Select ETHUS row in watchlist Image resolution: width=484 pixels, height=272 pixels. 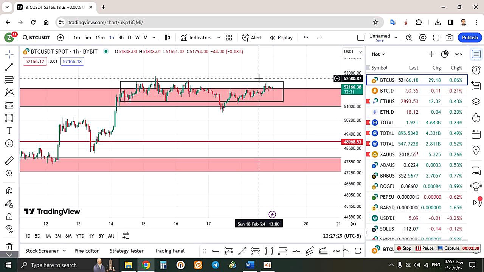coord(417,101)
